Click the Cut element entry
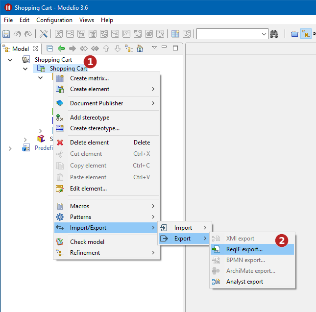The image size is (316, 312). pos(107,154)
